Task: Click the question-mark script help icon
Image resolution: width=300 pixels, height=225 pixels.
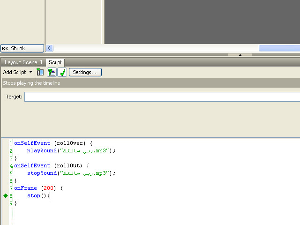Action: (52, 72)
